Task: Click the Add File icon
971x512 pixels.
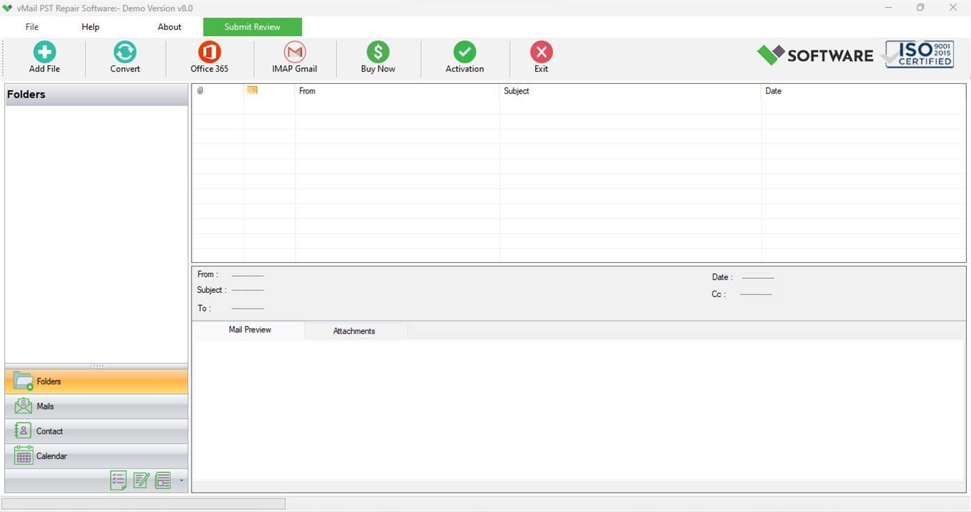Action: (x=44, y=57)
